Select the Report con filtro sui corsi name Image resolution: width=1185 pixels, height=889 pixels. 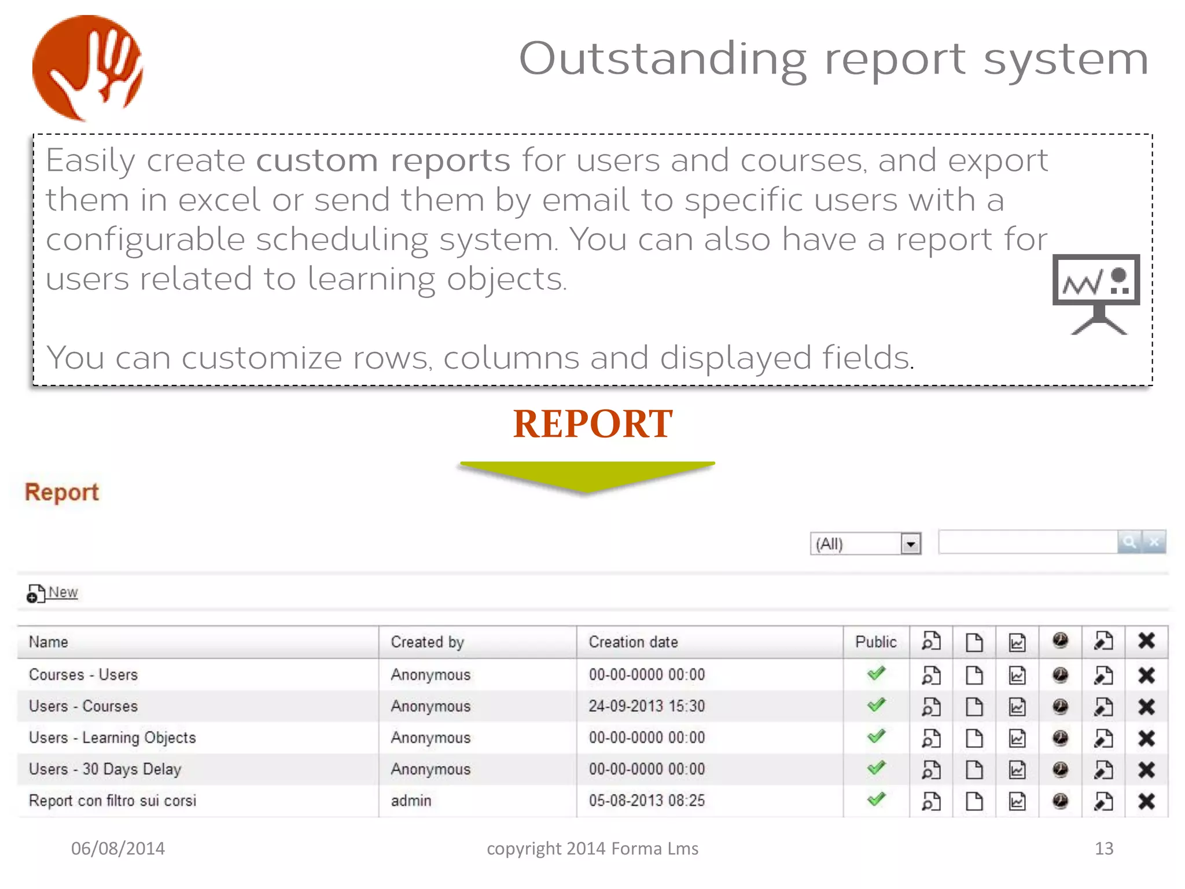(112, 801)
